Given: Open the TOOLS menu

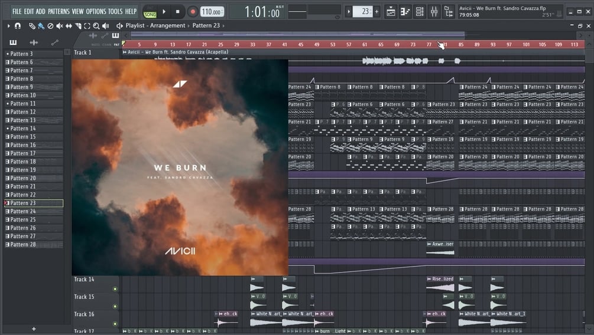Looking at the screenshot, I should (115, 11).
